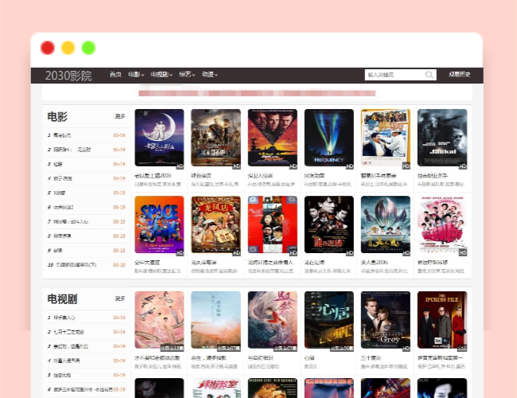Click the search magnifier icon

coord(430,75)
